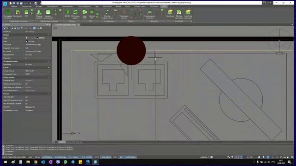Open the Тип линий linetype dropdown
296x166 pixels.
point(38,45)
